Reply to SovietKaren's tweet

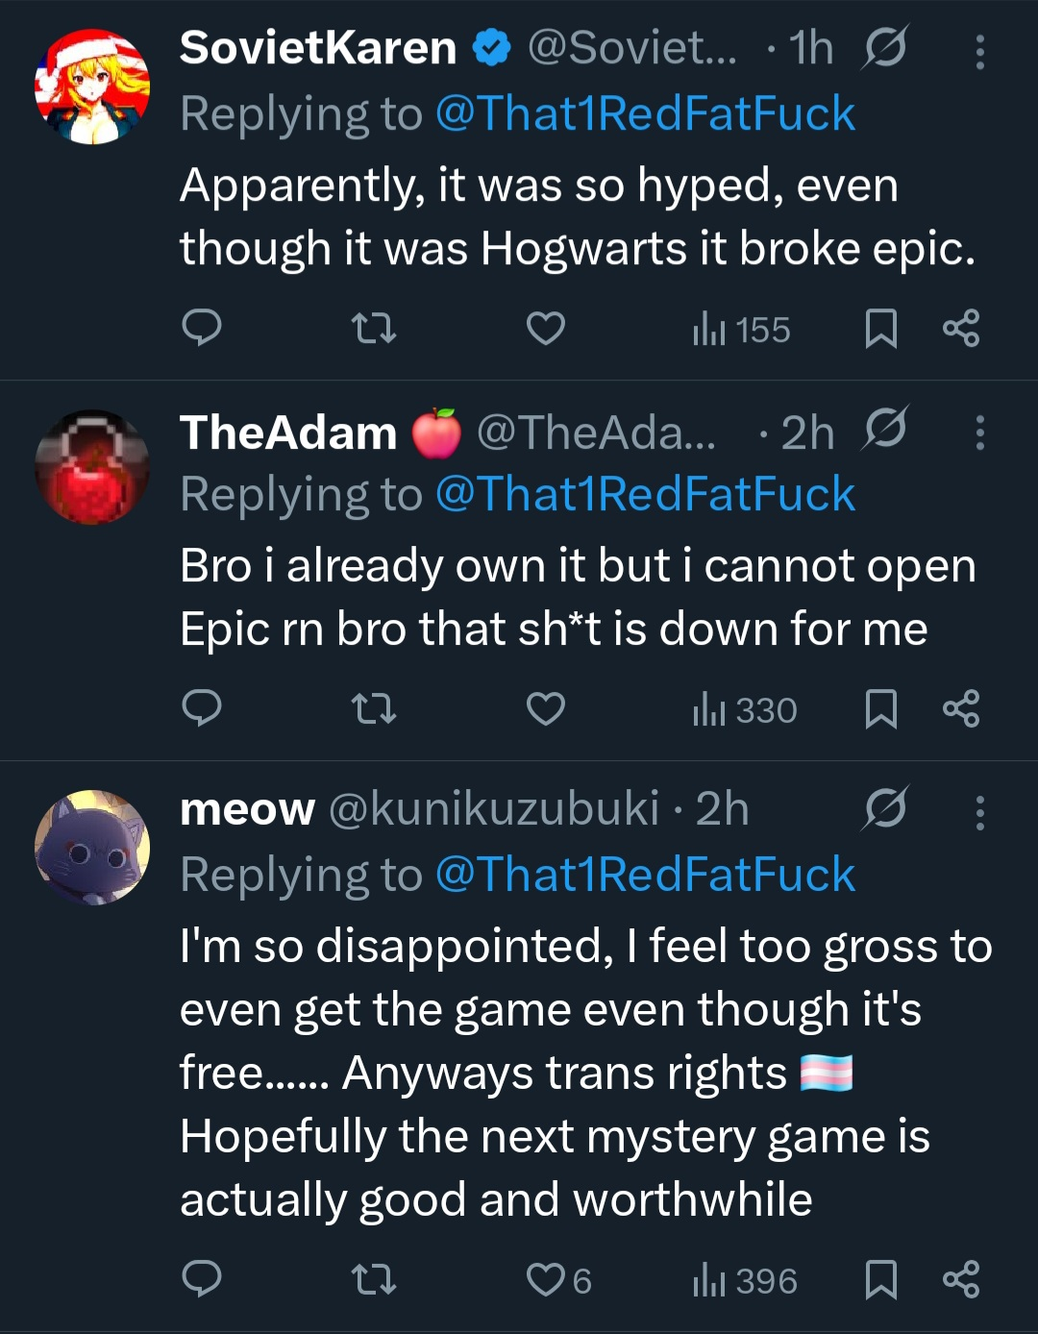coord(202,329)
